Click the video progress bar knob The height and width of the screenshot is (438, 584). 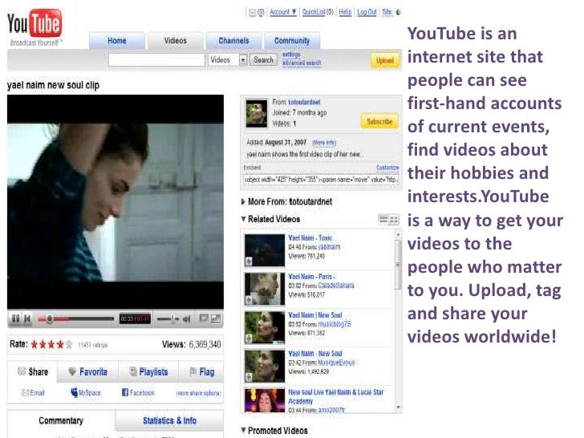click(49, 318)
